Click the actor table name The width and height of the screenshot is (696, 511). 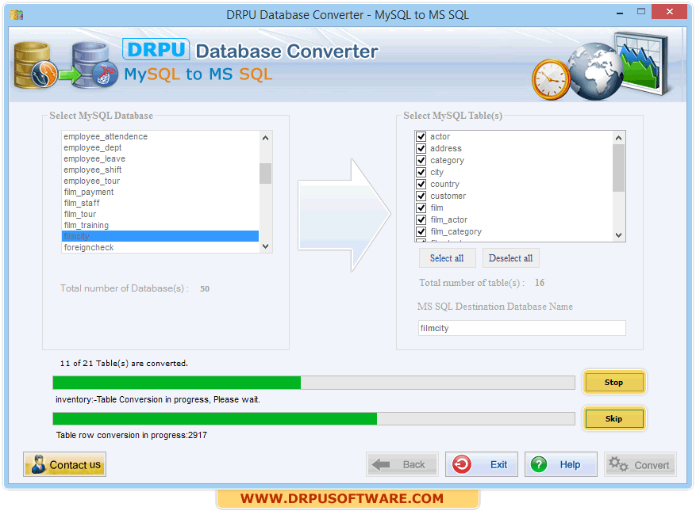pyautogui.click(x=440, y=136)
